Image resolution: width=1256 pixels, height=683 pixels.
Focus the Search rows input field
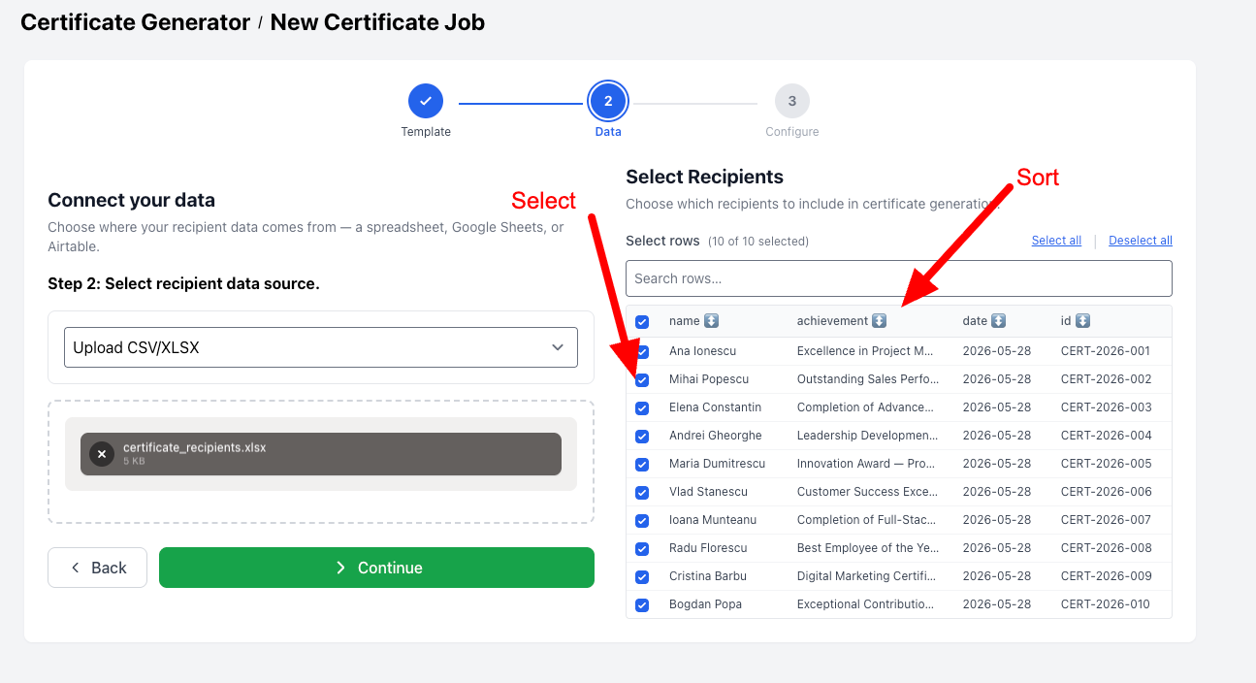click(899, 278)
